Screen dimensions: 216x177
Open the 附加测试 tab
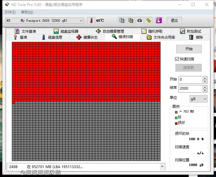tap(190, 31)
